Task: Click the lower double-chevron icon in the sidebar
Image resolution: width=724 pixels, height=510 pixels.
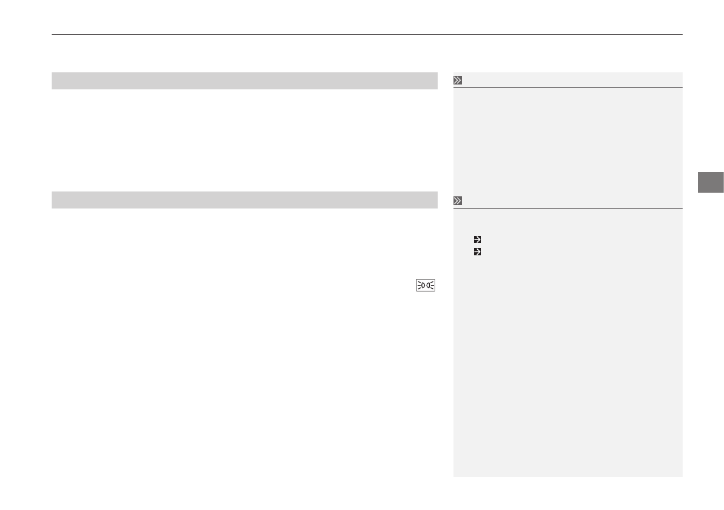Action: (x=458, y=201)
